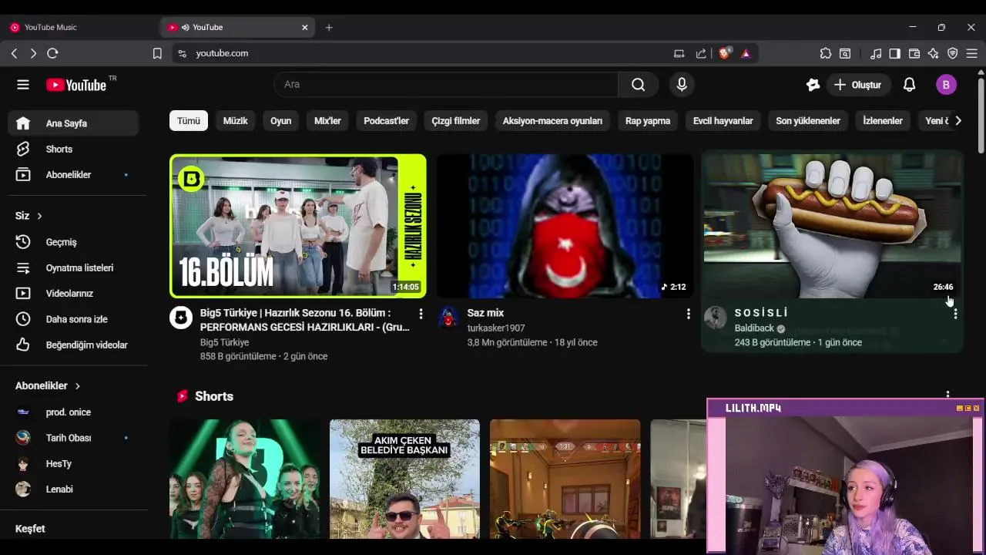Screen dimensions: 986x555
Task: Click the Brave Rewards triangle icon
Action: tap(746, 53)
